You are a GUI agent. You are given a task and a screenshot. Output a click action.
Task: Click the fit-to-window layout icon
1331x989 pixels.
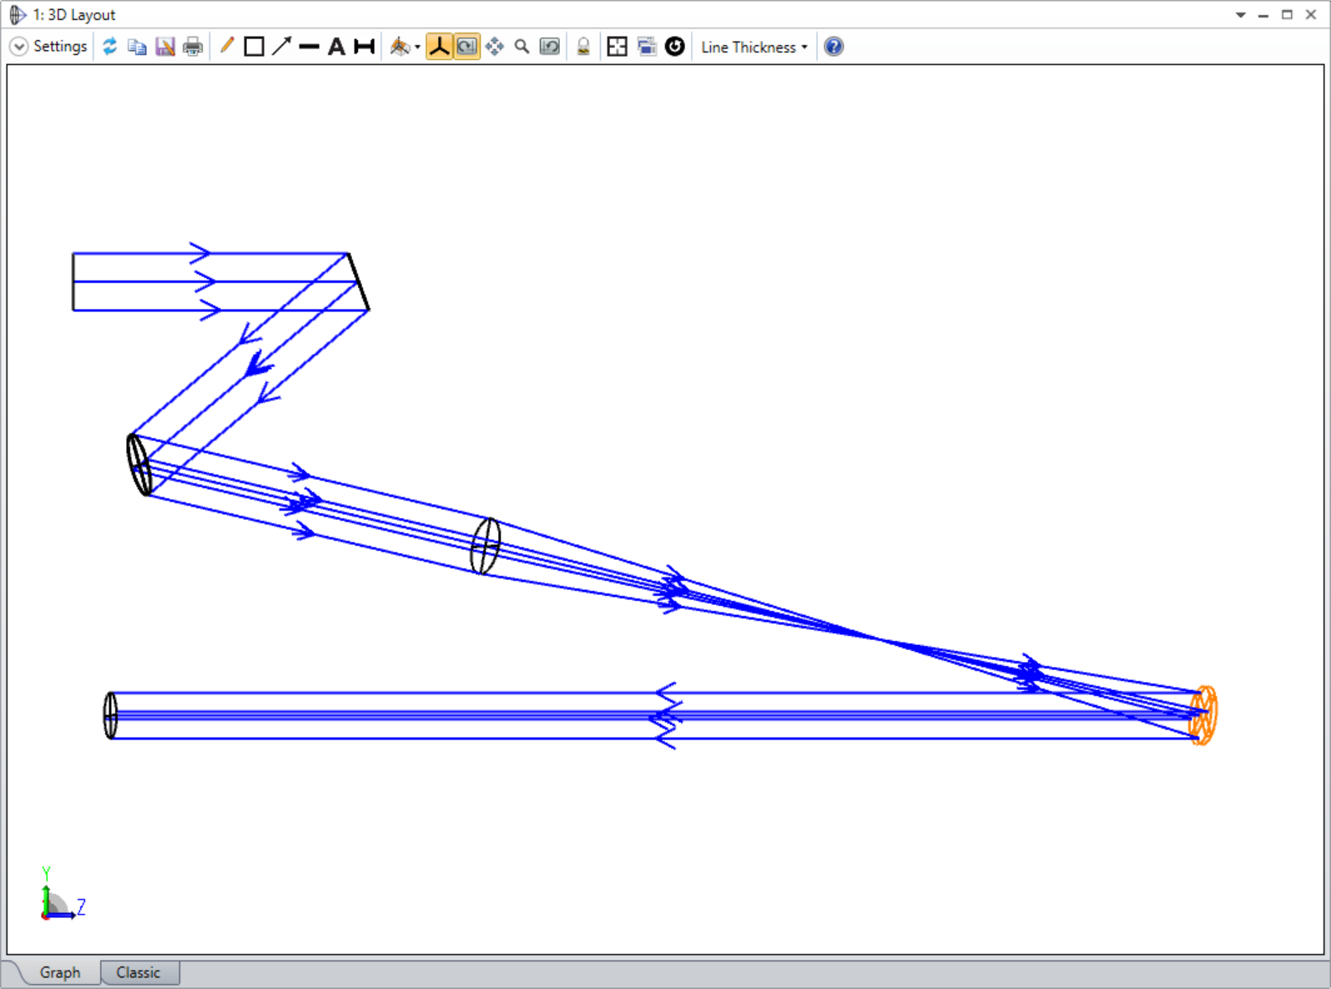618,47
